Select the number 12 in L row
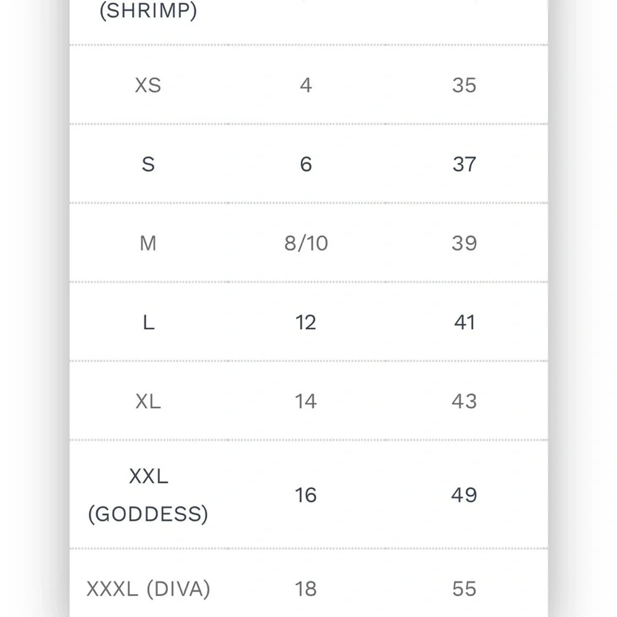 pyautogui.click(x=306, y=322)
